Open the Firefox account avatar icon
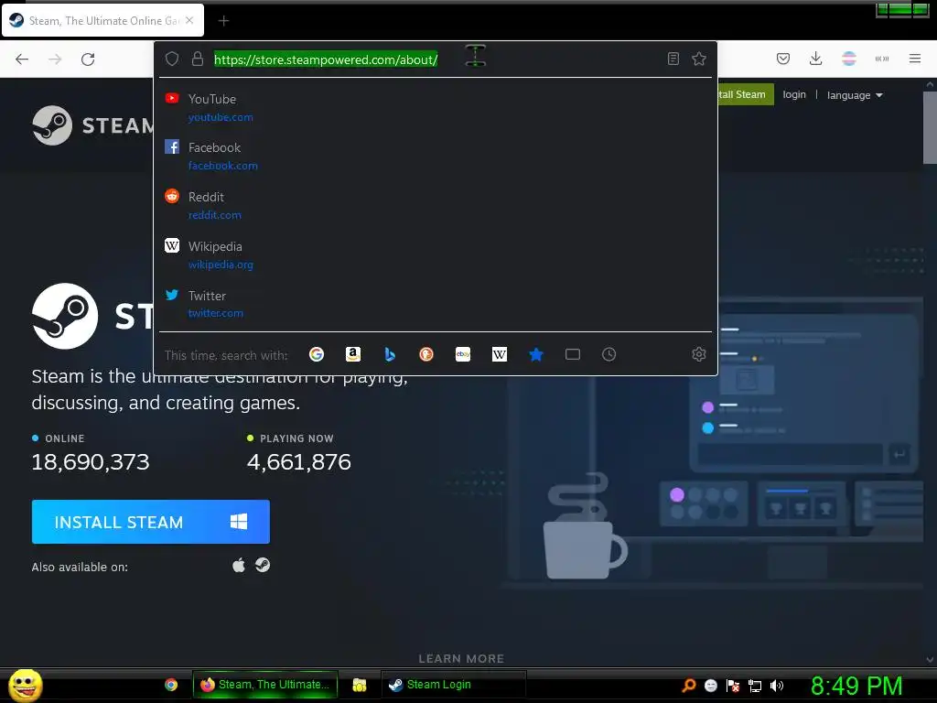 (848, 59)
